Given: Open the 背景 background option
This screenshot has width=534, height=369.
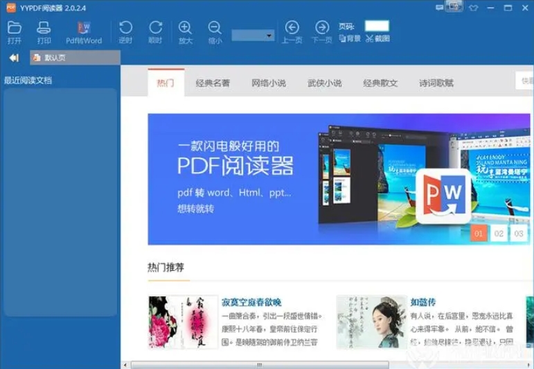Looking at the screenshot, I should (350, 39).
